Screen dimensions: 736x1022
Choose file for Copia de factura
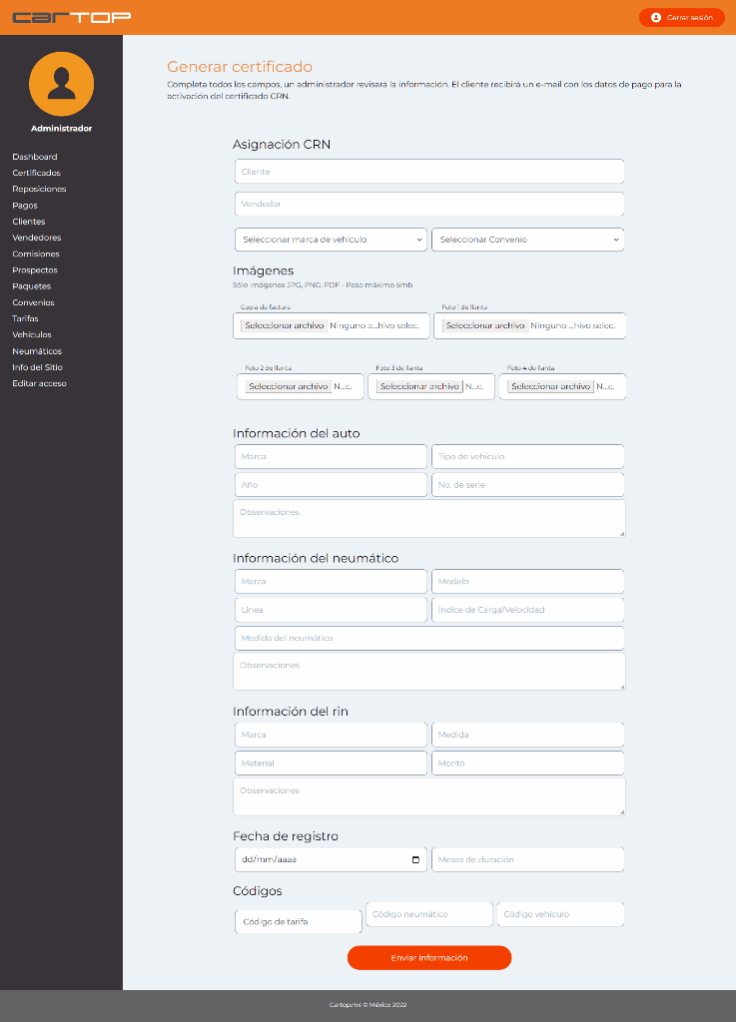point(285,325)
